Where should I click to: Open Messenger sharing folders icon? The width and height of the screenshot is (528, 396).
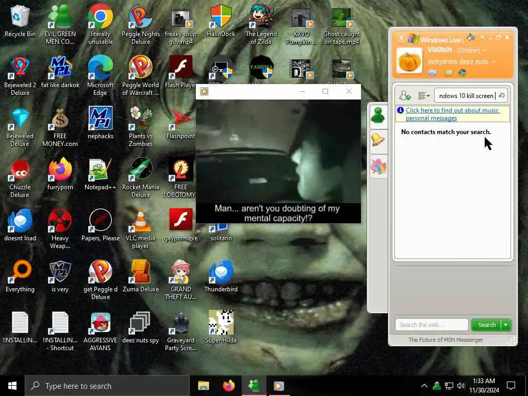point(448,73)
